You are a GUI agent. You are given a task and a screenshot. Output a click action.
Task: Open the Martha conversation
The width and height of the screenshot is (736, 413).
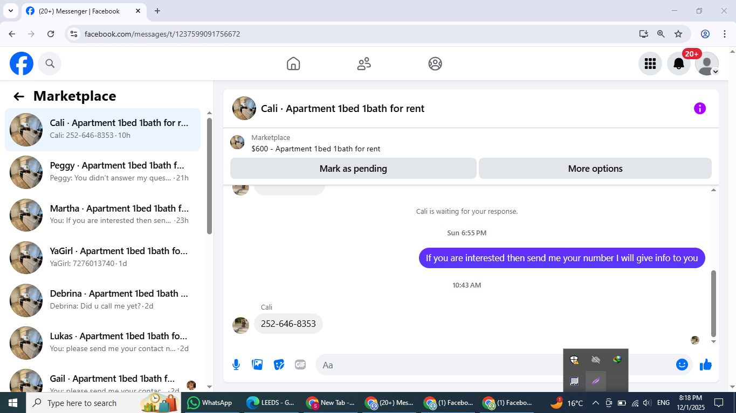(x=102, y=215)
